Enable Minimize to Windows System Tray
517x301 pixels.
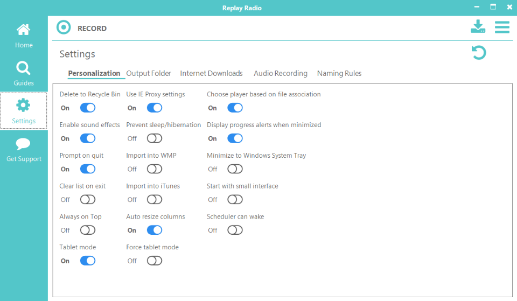click(235, 169)
